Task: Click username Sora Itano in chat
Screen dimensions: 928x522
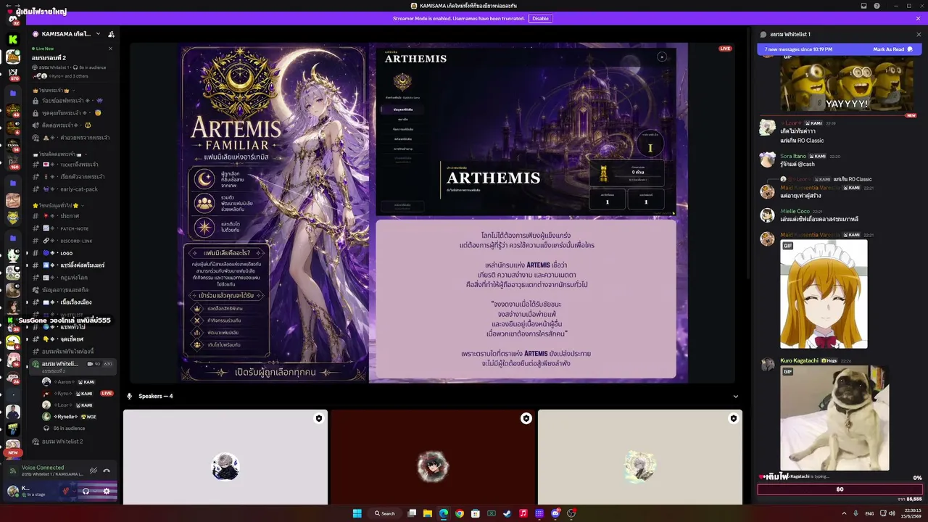Action: (x=794, y=156)
